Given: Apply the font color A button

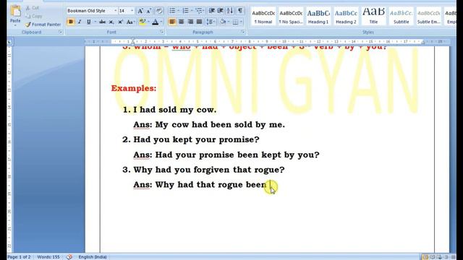Looking at the screenshot, I should click(x=156, y=22).
